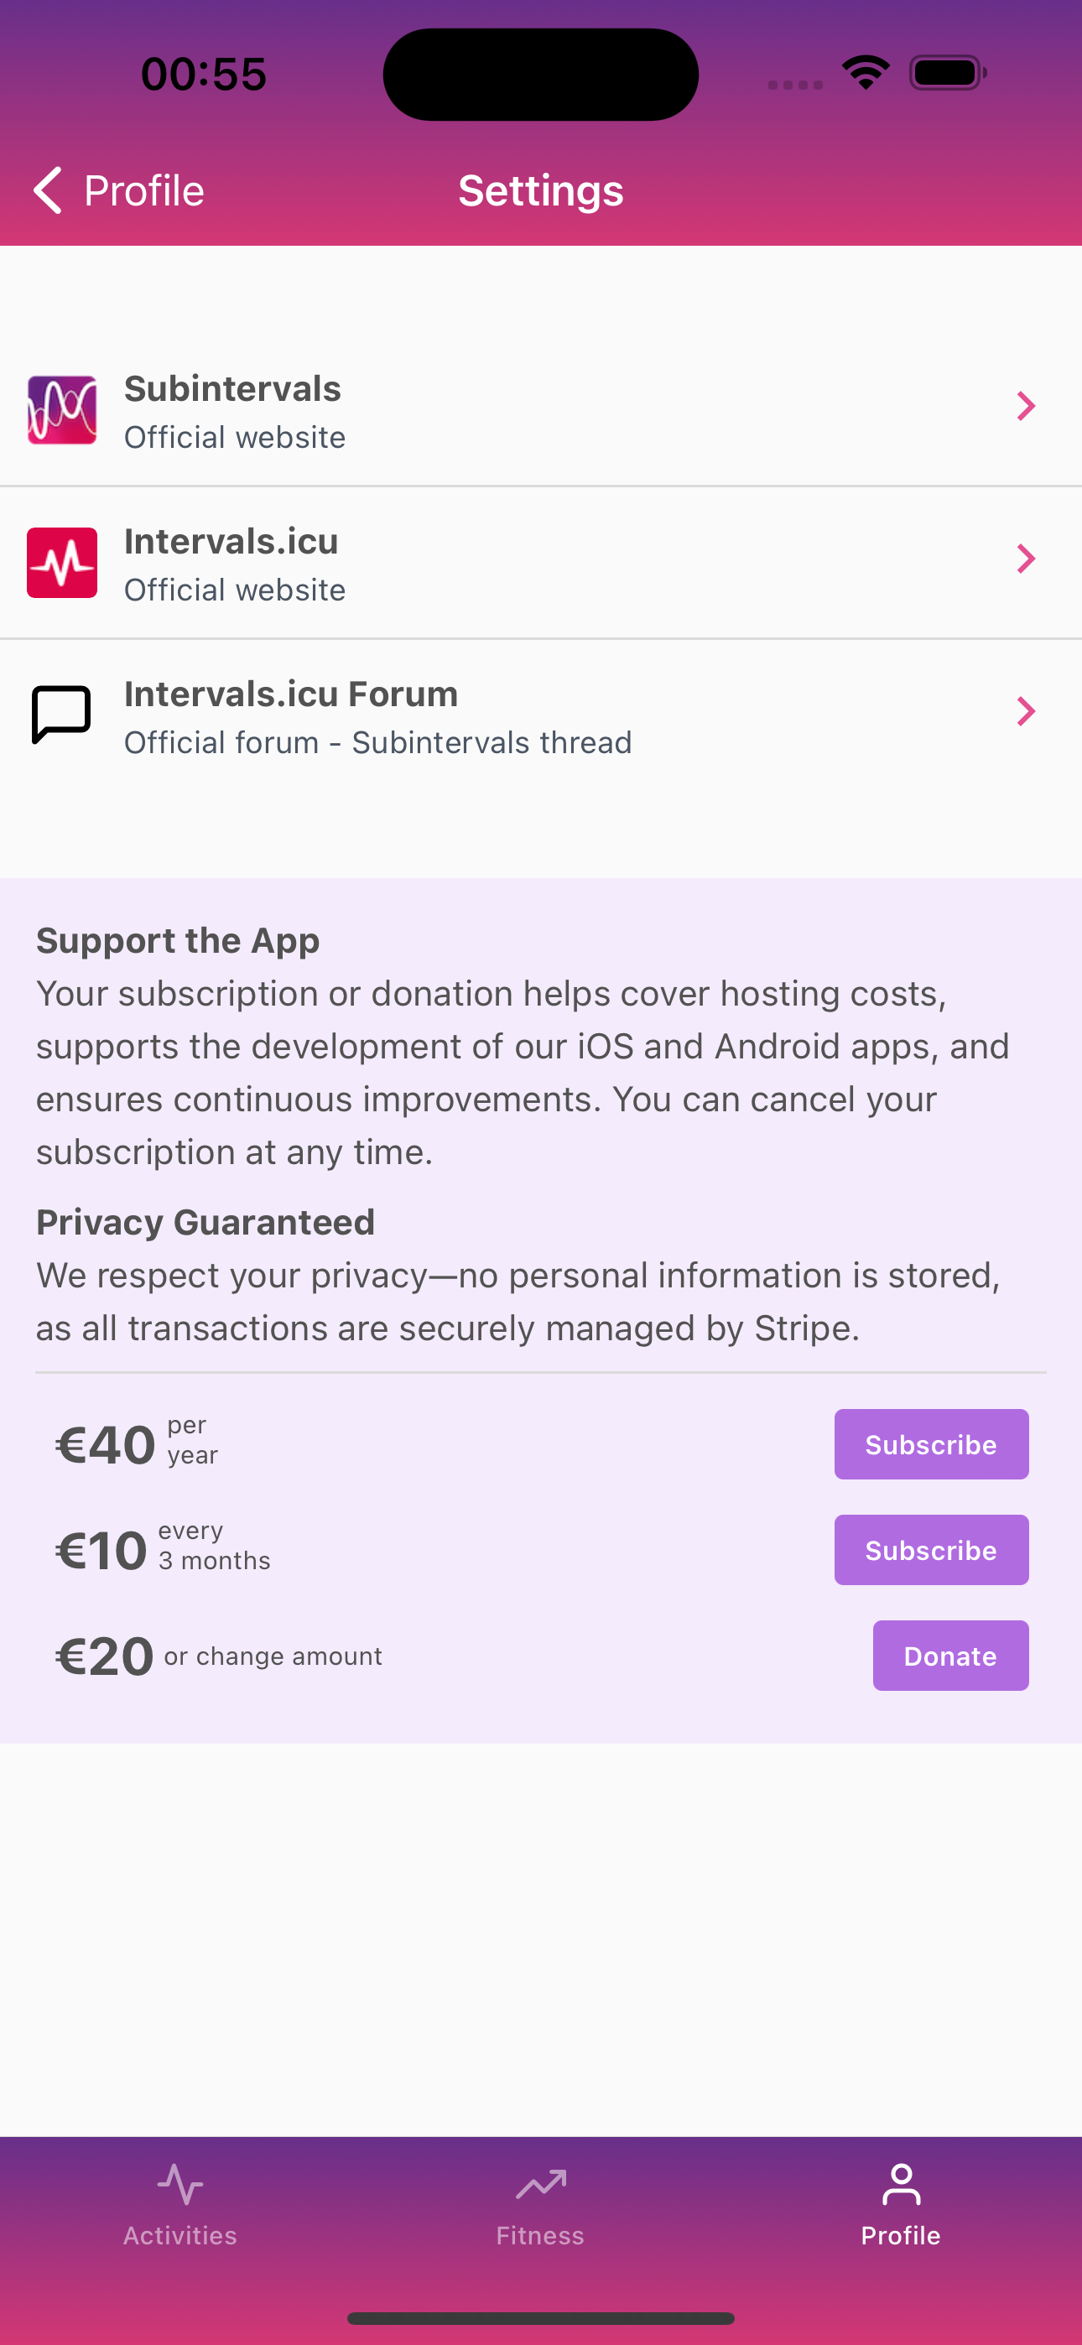Tap the Intervals.icu red heartbeat logo
The width and height of the screenshot is (1082, 2345).
pyautogui.click(x=62, y=563)
